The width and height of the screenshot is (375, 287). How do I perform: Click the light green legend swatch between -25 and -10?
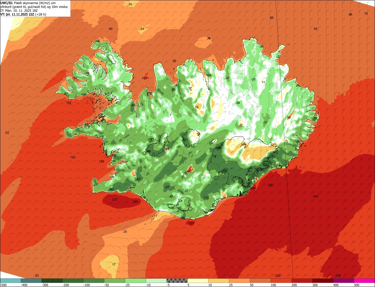click(x=135, y=281)
